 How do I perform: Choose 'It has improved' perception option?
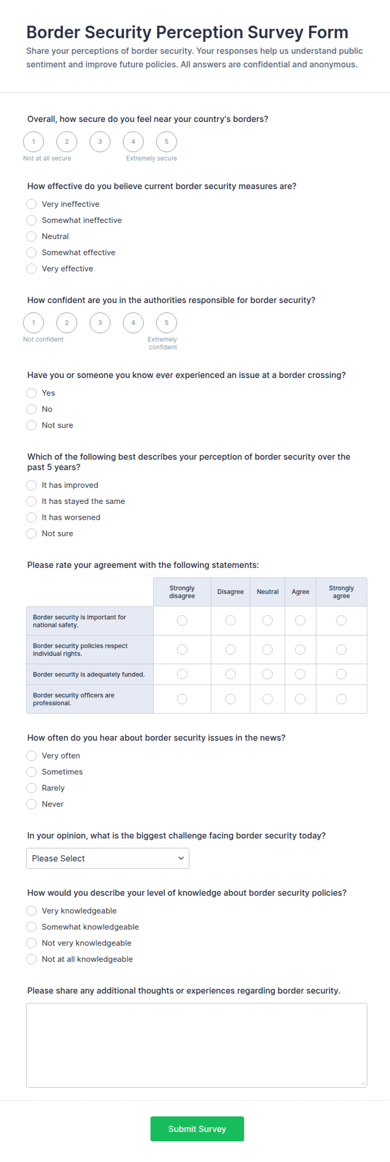point(31,486)
